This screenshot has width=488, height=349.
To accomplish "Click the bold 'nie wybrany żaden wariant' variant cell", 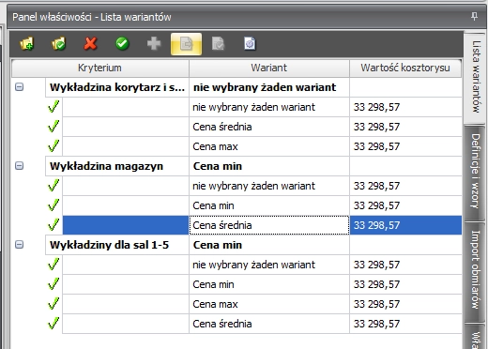I will [269, 87].
